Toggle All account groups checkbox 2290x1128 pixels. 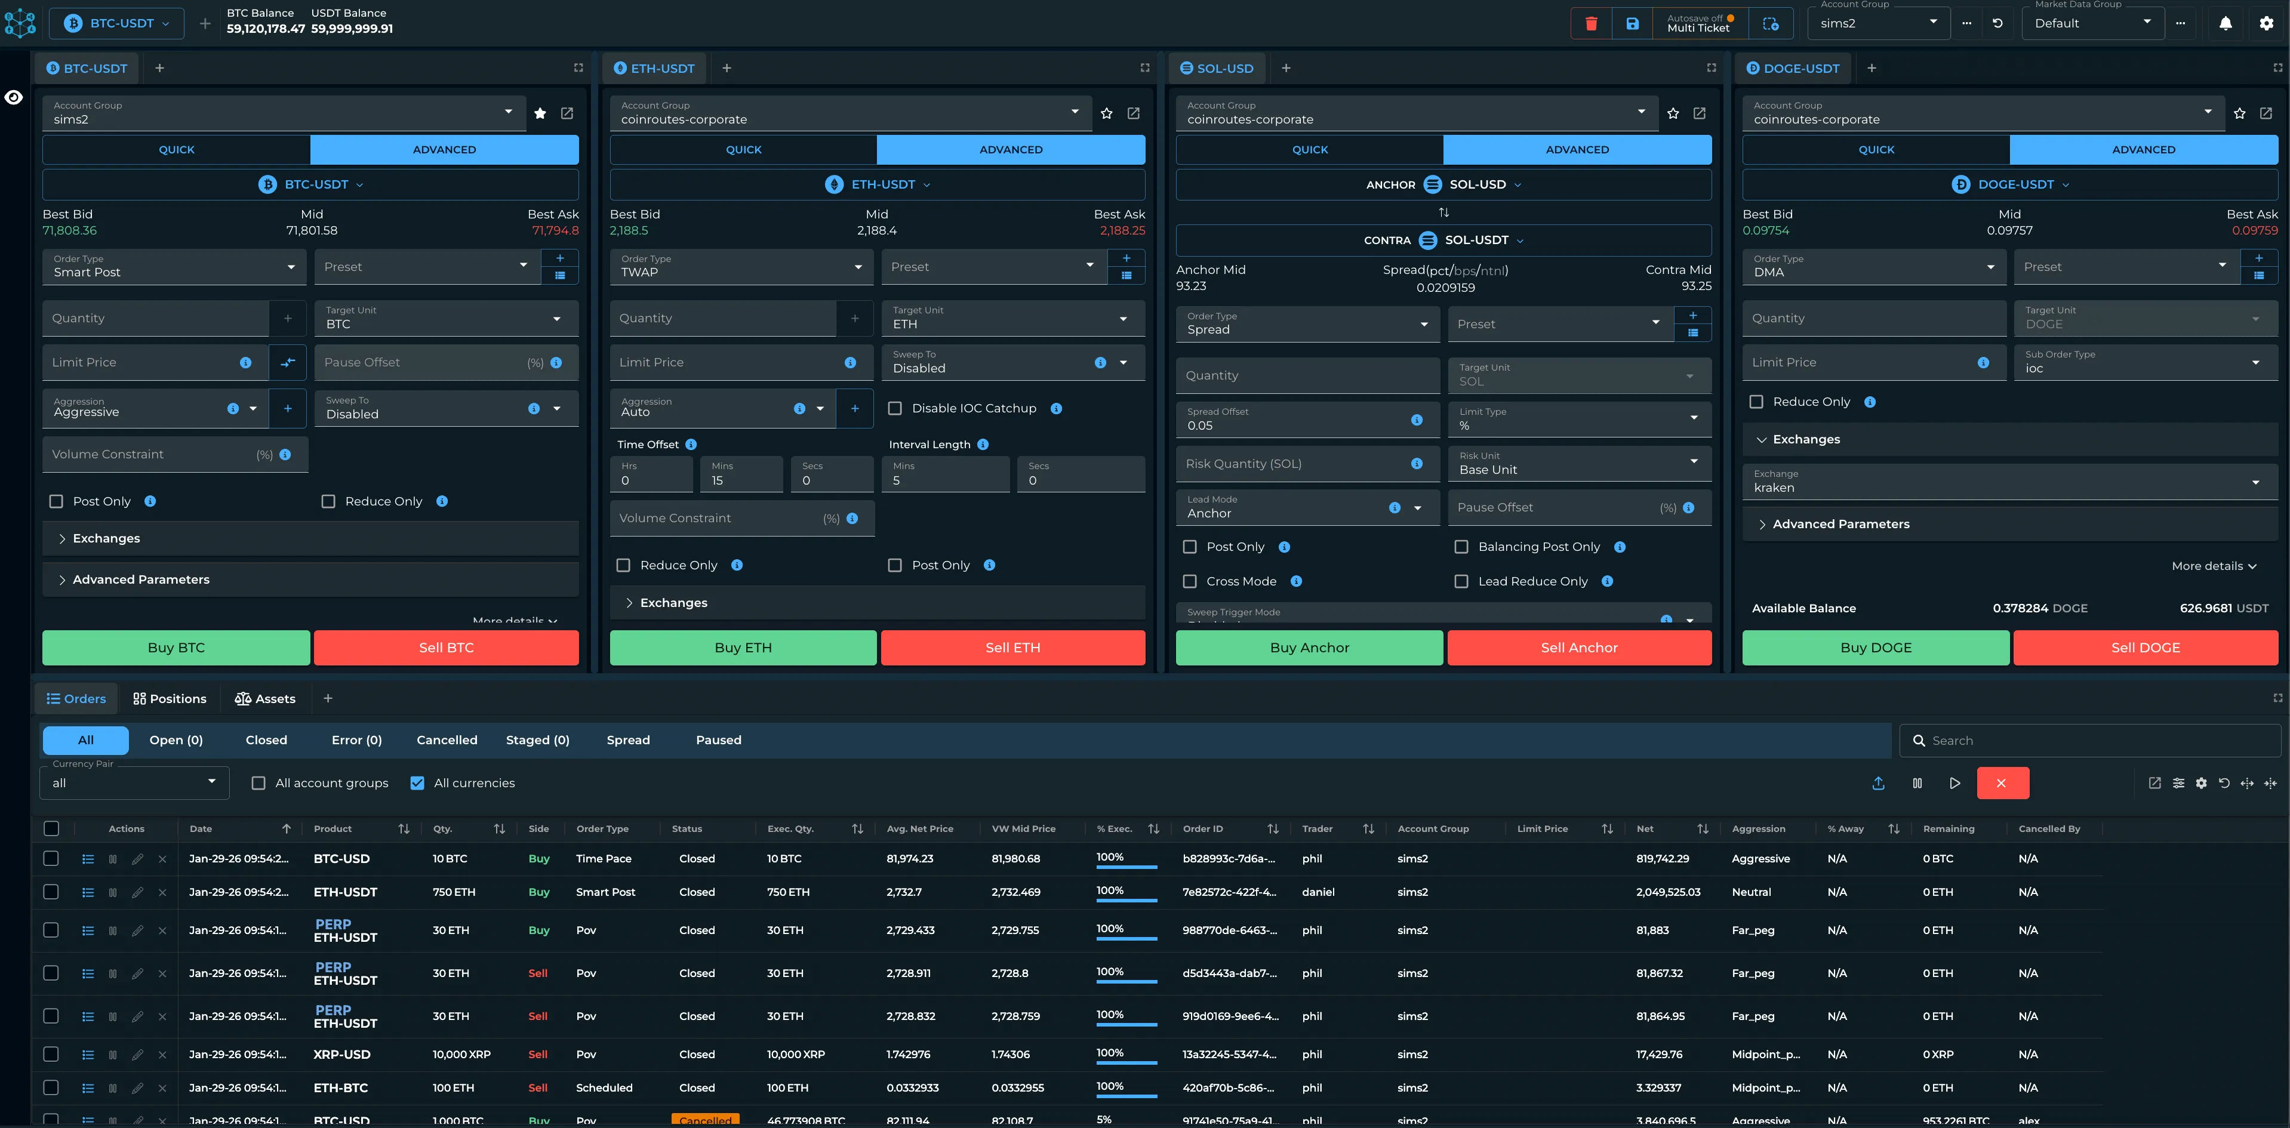point(258,783)
